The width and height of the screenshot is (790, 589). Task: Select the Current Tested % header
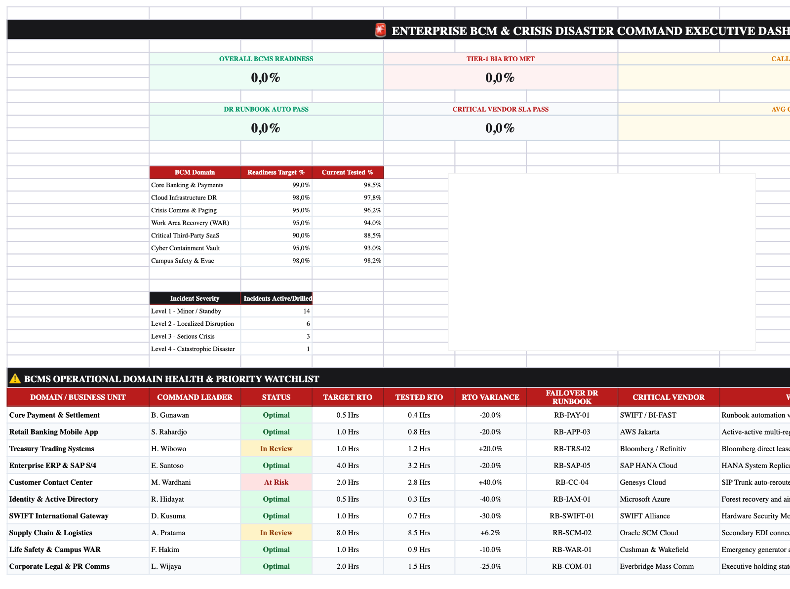(x=348, y=172)
